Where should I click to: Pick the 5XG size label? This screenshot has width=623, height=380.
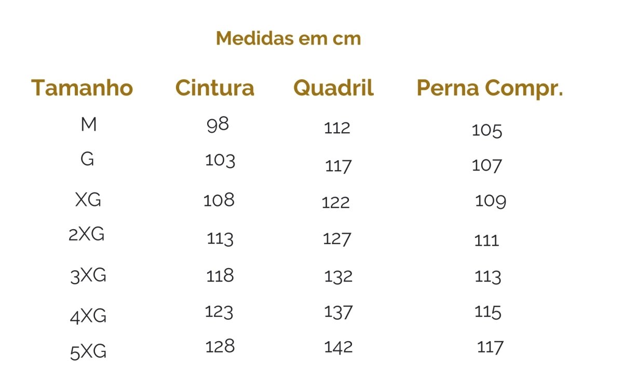click(88, 352)
